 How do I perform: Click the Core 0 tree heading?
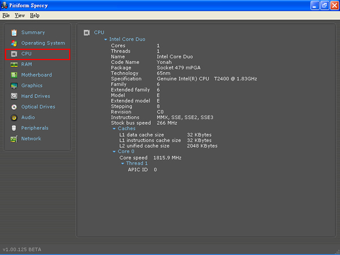[126, 151]
